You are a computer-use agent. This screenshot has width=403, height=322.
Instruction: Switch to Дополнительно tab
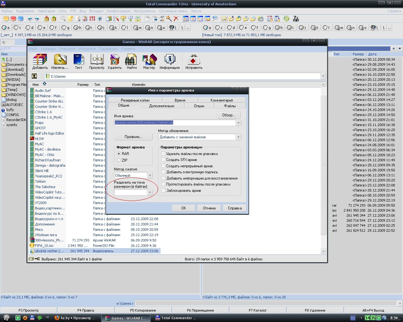[162, 106]
